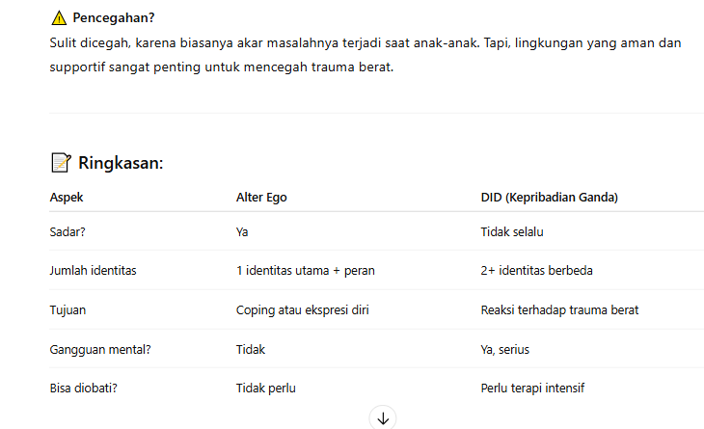Click the 1 identitas utama + peran cell
This screenshot has width=704, height=429.
(305, 271)
